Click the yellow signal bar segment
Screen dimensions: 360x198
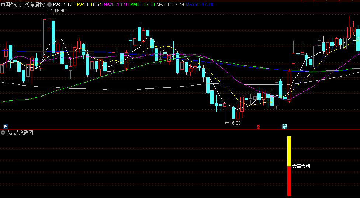point(289,152)
